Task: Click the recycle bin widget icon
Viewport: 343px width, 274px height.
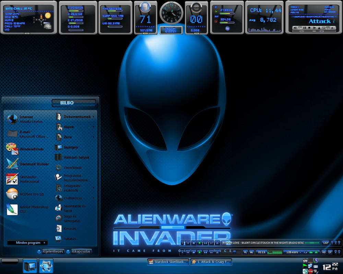Action: coord(145,7)
